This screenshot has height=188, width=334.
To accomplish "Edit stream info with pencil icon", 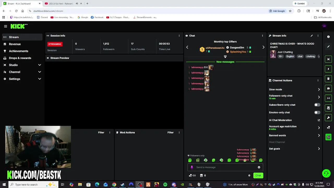I will pyautogui.click(x=312, y=36).
